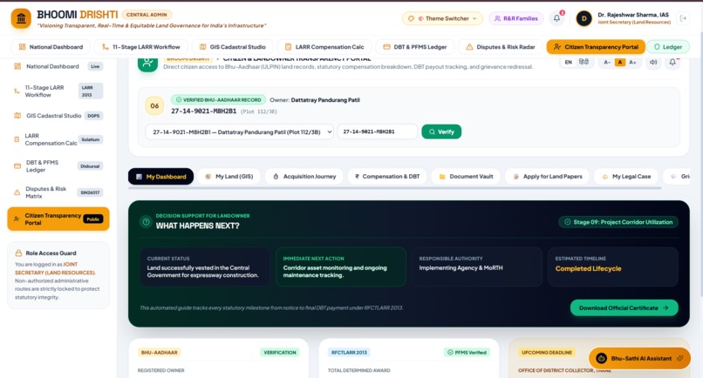Click the DBT & PFMS Ledger card icon in the sidebar
The image size is (703, 378).
[17, 165]
